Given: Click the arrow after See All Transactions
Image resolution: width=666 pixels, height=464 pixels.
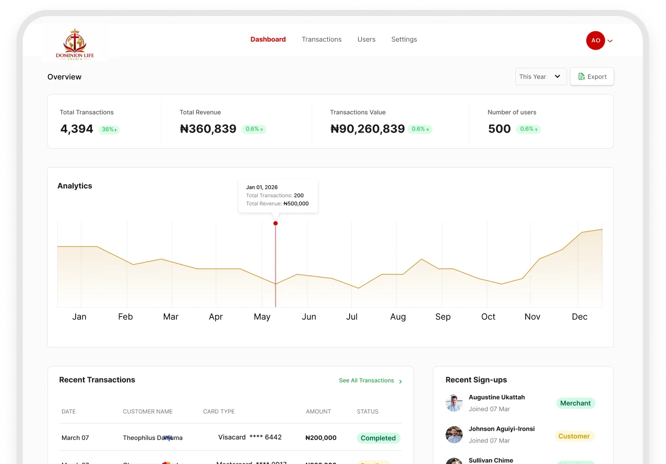Looking at the screenshot, I should point(400,382).
